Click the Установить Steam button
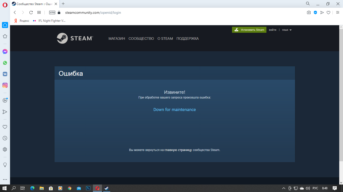Image resolution: width=343 pixels, height=192 pixels. tap(249, 30)
